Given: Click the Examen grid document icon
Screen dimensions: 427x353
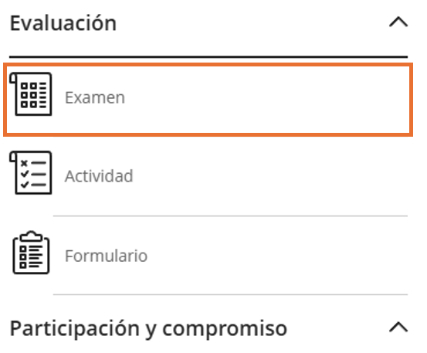Looking at the screenshot, I should click(x=31, y=94).
